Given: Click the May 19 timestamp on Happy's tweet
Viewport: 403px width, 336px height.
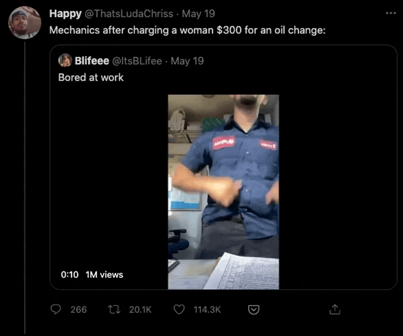Looking at the screenshot, I should tap(198, 14).
